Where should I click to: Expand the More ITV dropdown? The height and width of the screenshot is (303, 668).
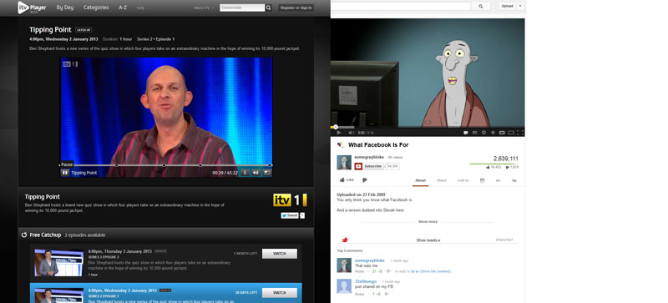[205, 8]
